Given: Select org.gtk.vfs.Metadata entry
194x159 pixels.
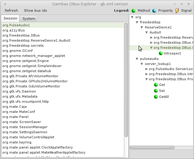Looking at the screenshot, I should [x=63, y=96].
